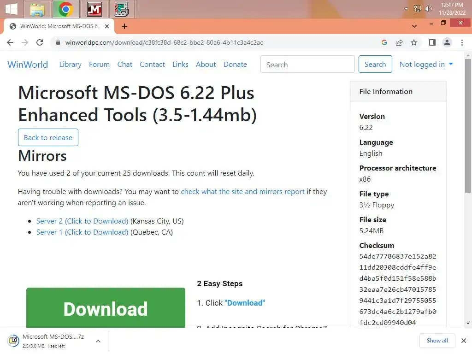This screenshot has height=354, width=472.
Task: Open the Donate nav item
Action: point(235,65)
